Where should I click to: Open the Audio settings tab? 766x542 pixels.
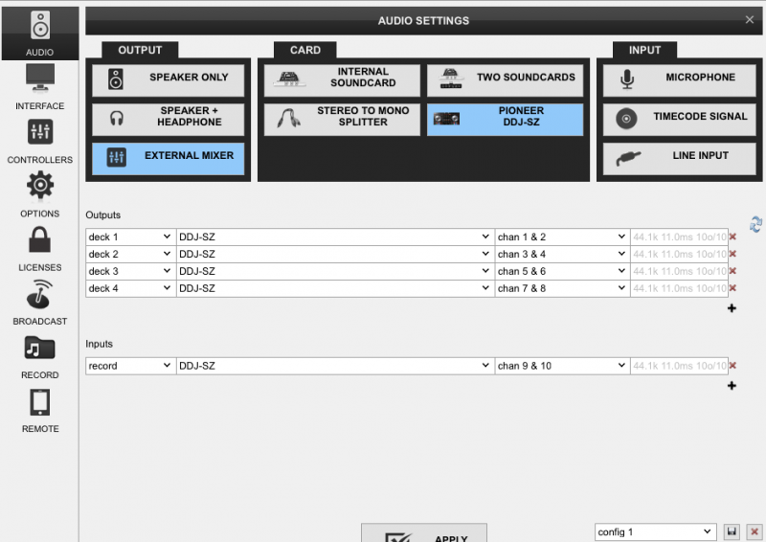click(40, 34)
